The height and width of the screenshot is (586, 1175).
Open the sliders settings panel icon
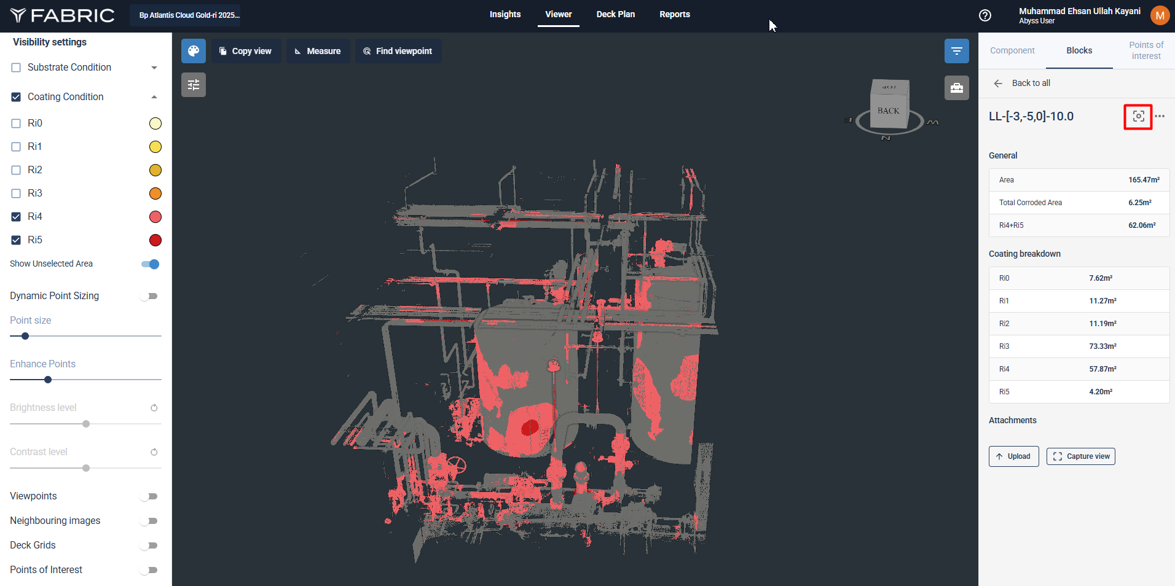[194, 85]
